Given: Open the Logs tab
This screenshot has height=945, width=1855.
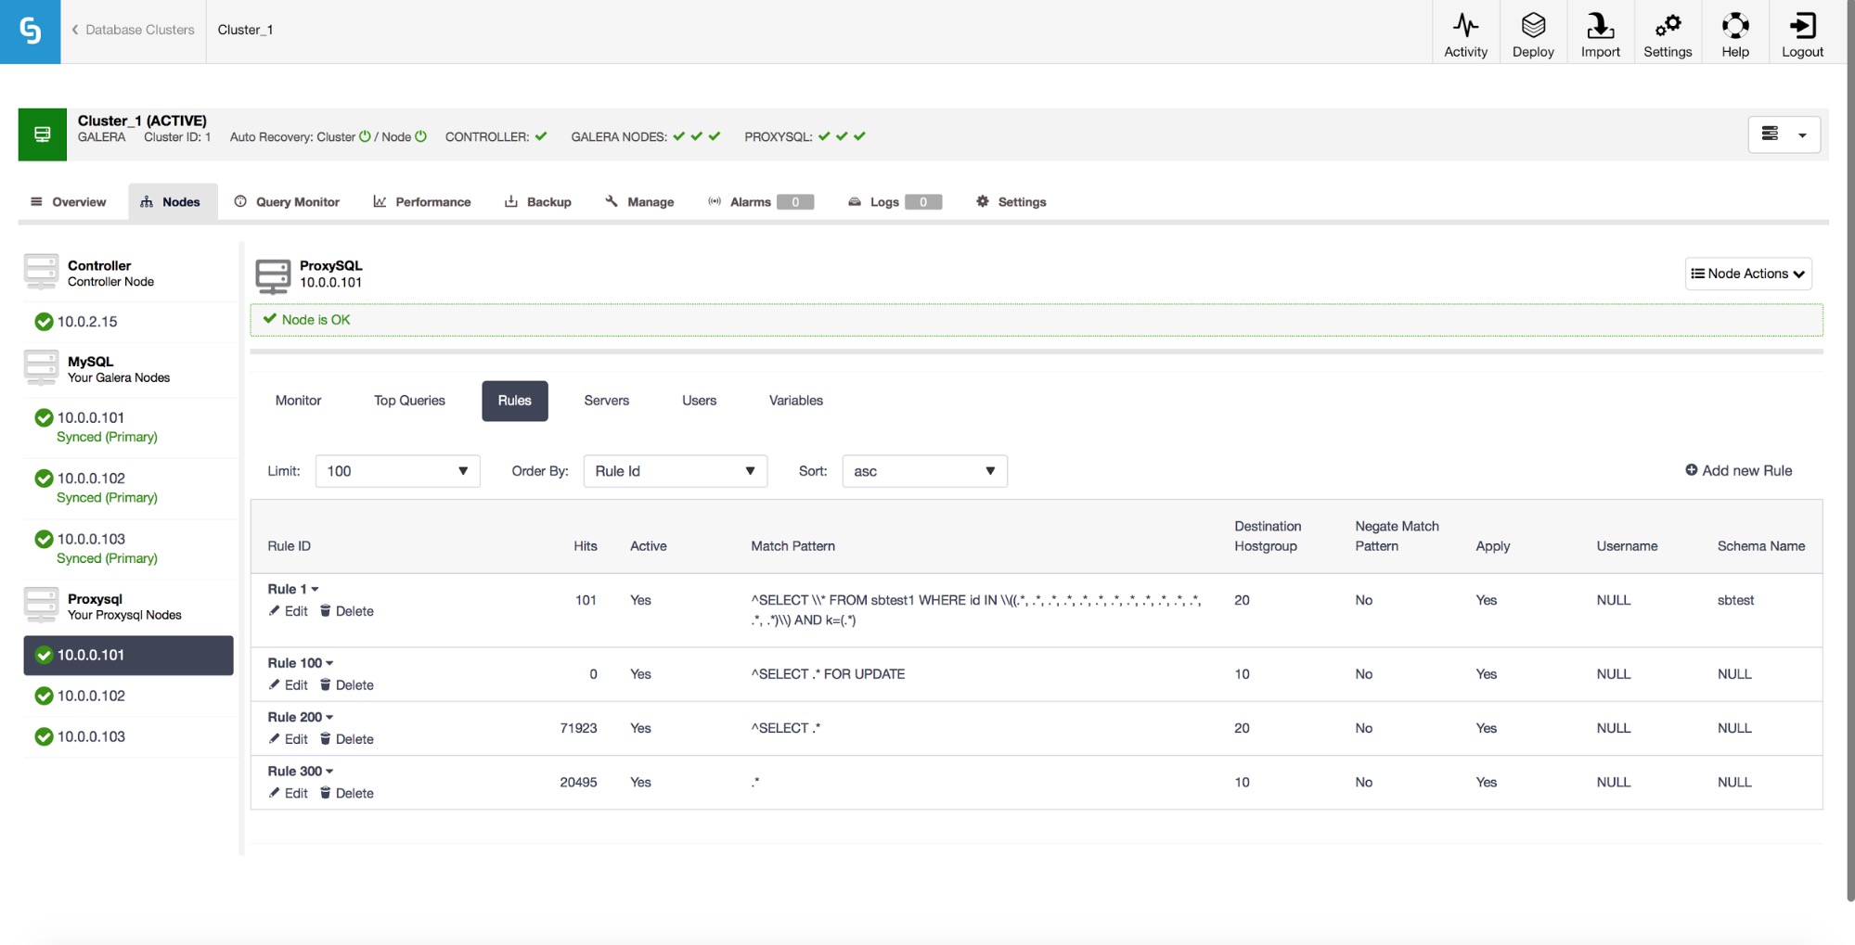Looking at the screenshot, I should pos(895,201).
